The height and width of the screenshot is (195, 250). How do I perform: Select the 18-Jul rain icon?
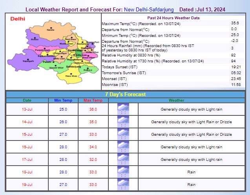[123, 172]
